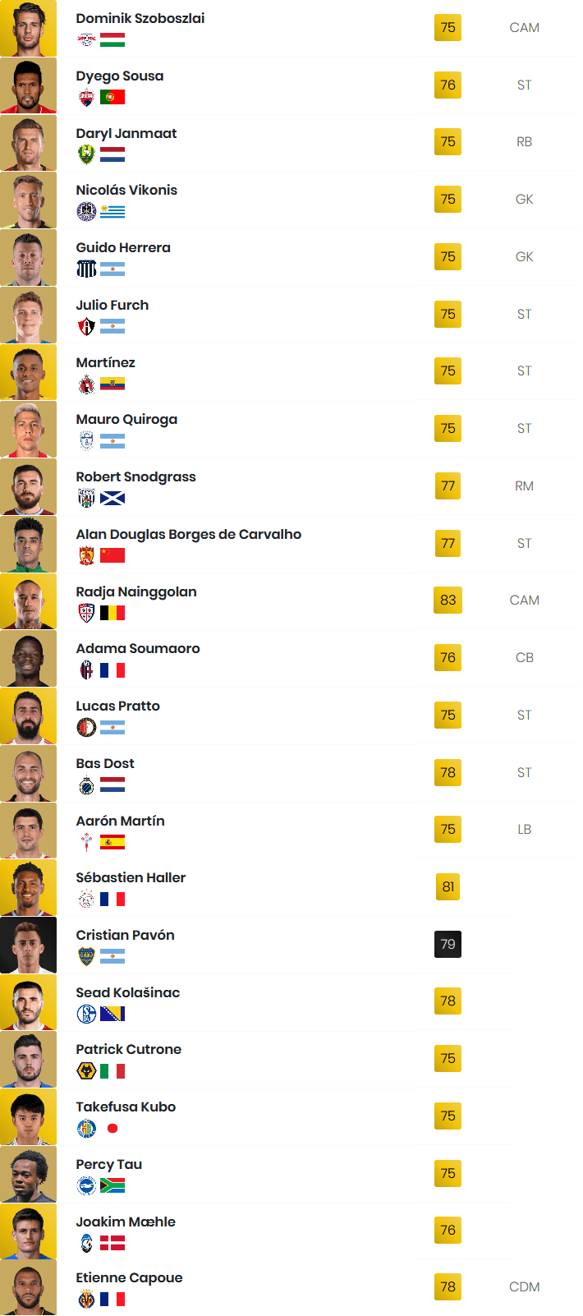Click Japan flag under Takefusa Kubo
This screenshot has width=583, height=1316.
[112, 1128]
